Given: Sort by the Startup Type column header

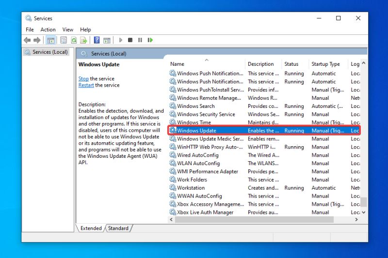Looking at the screenshot, I should (325, 64).
